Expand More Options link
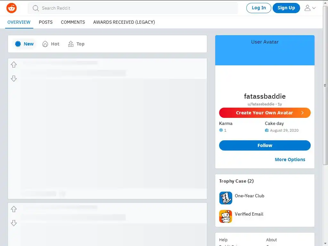The width and height of the screenshot is (328, 246). [290, 160]
